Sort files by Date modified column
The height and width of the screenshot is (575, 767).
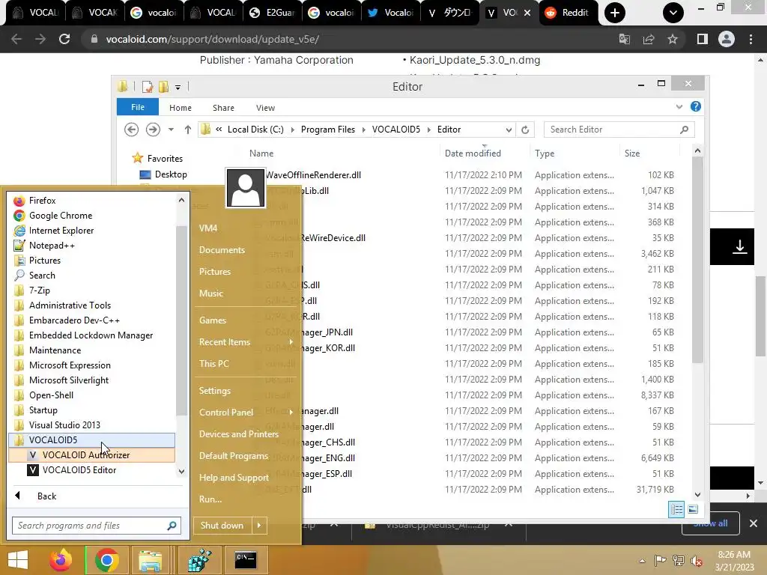tap(473, 153)
